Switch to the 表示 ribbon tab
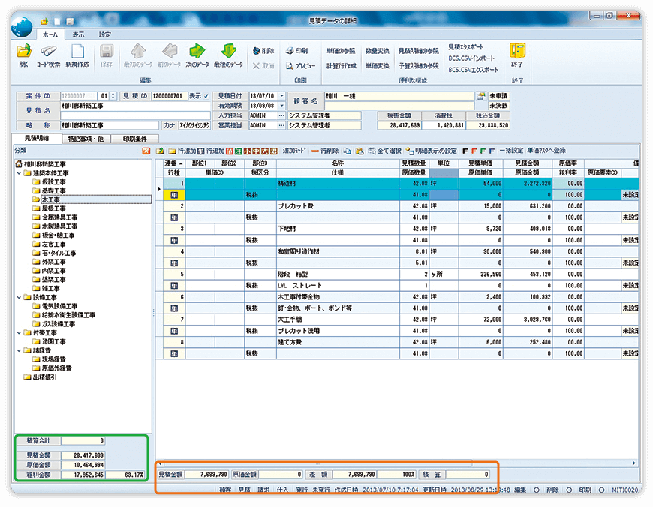This screenshot has height=507, width=653. click(x=78, y=34)
